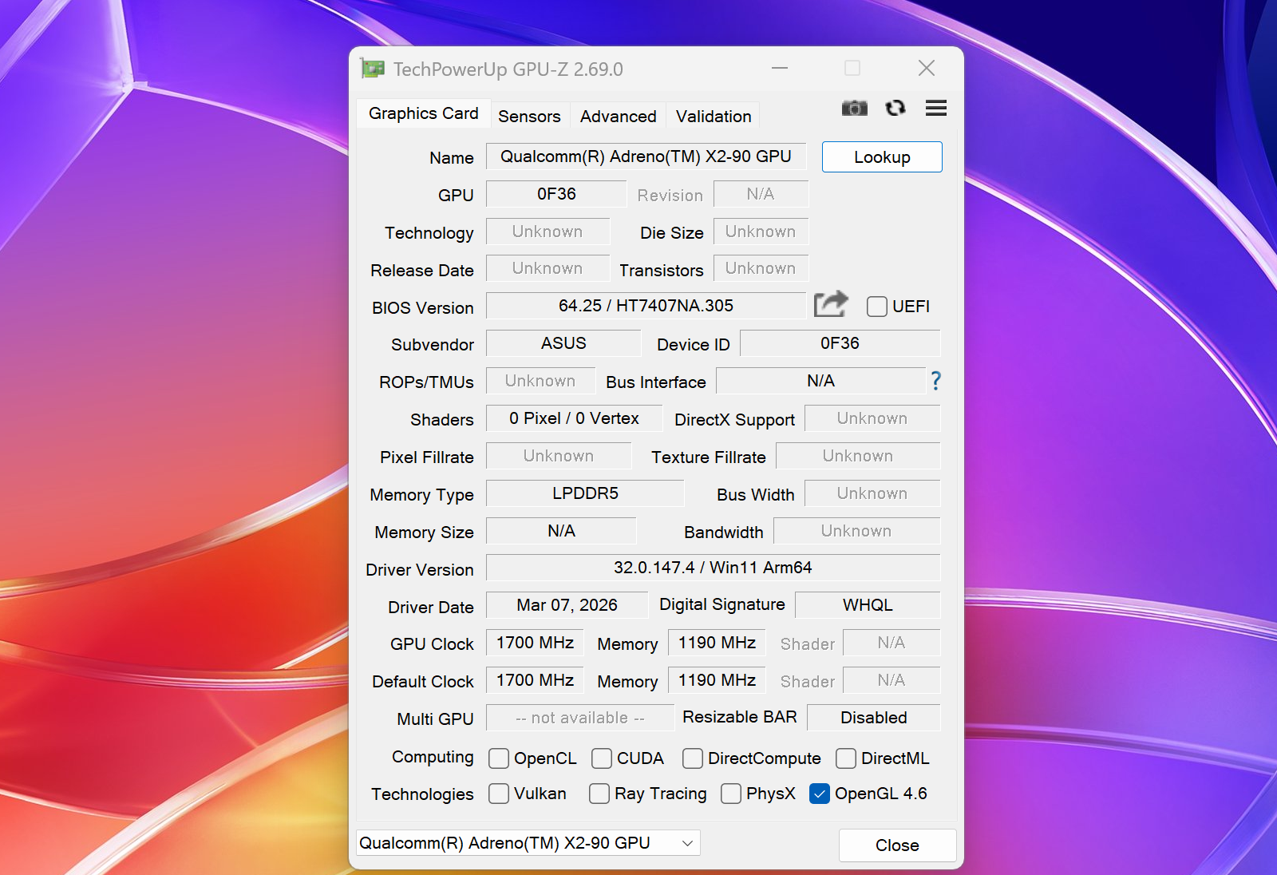The width and height of the screenshot is (1277, 875).
Task: Click the GPU Clock row Shader N/A value
Action: [892, 643]
